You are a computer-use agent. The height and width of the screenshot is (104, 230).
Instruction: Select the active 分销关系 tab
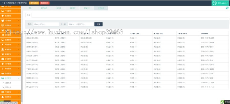point(101,8)
